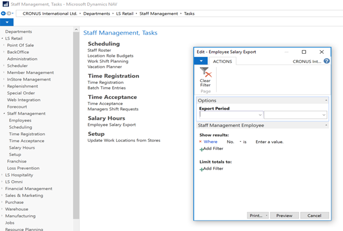The image size is (343, 231).
Task: Click the back navigation arrow
Action: click(3, 13)
